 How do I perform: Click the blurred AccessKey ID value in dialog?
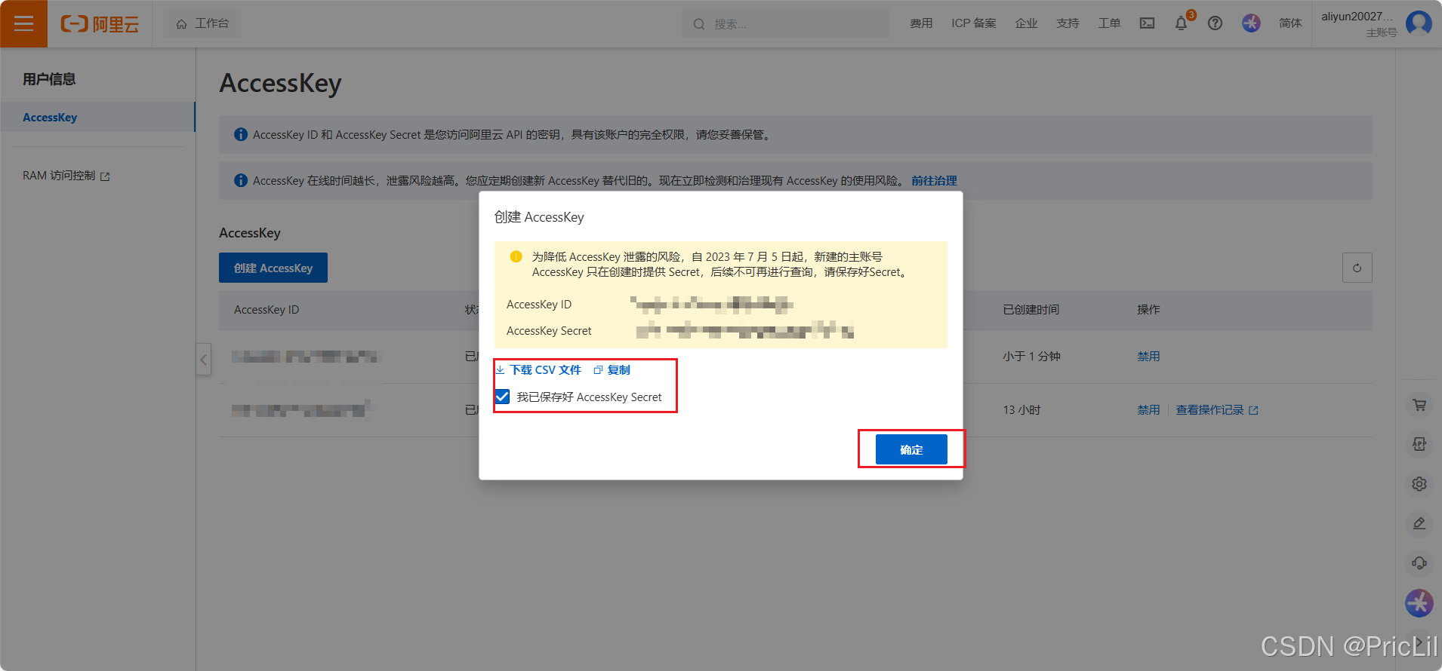711,304
